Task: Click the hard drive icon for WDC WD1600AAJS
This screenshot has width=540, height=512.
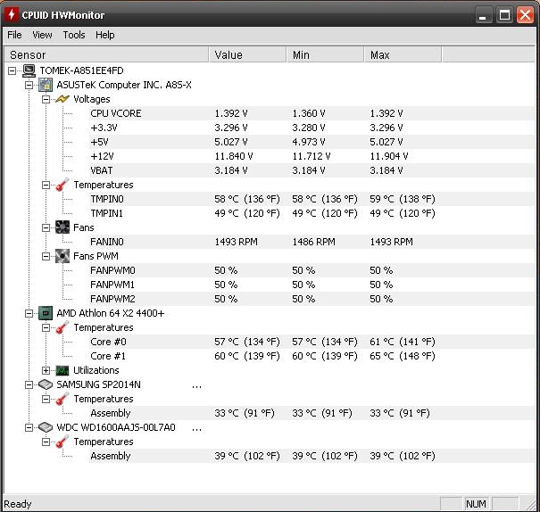Action: [46, 427]
